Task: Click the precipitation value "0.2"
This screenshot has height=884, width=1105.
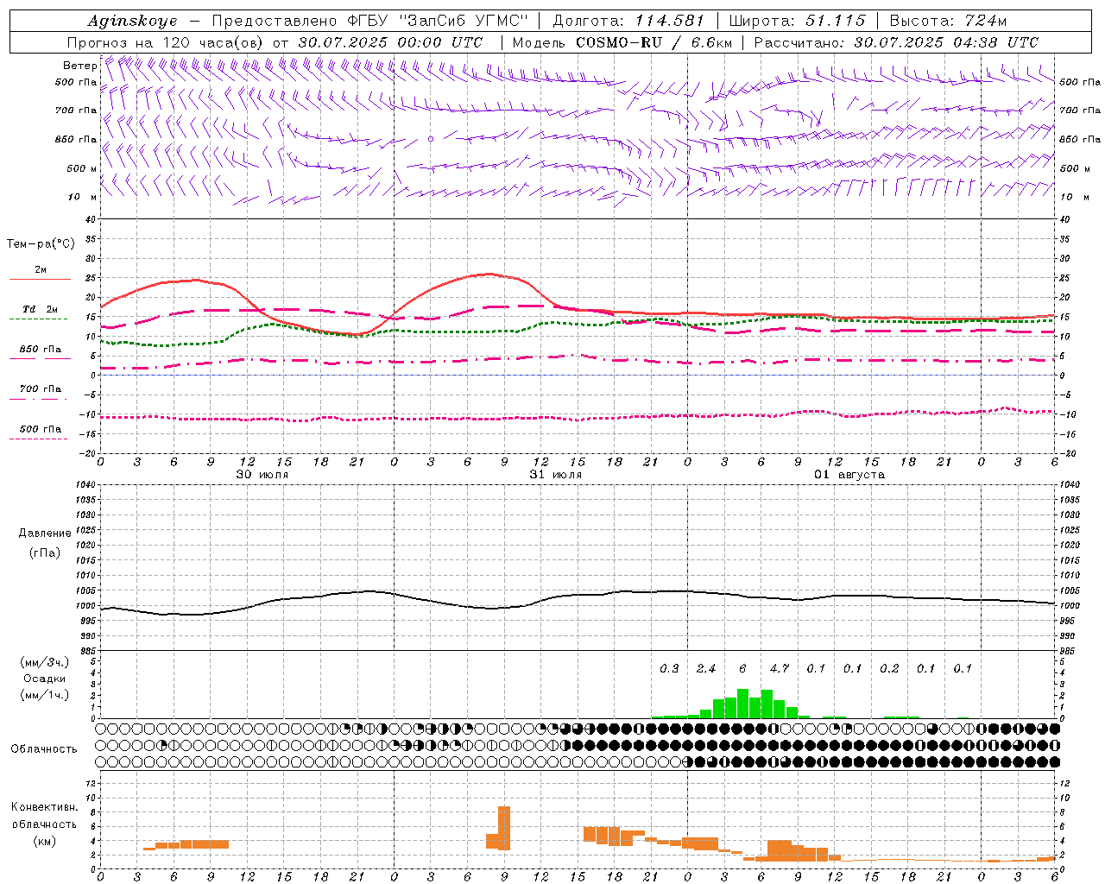Action: [x=889, y=669]
